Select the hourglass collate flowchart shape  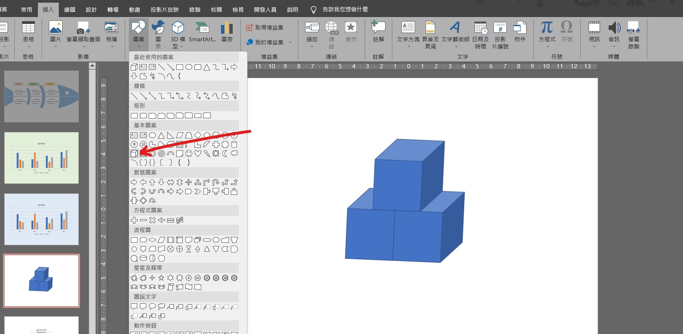(x=189, y=249)
